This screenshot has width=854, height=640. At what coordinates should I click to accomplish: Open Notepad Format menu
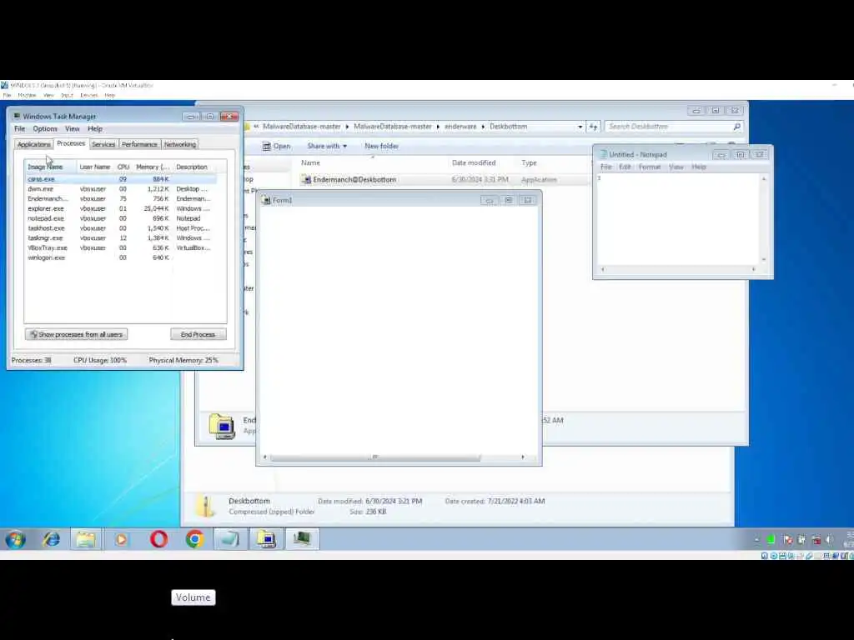[649, 167]
